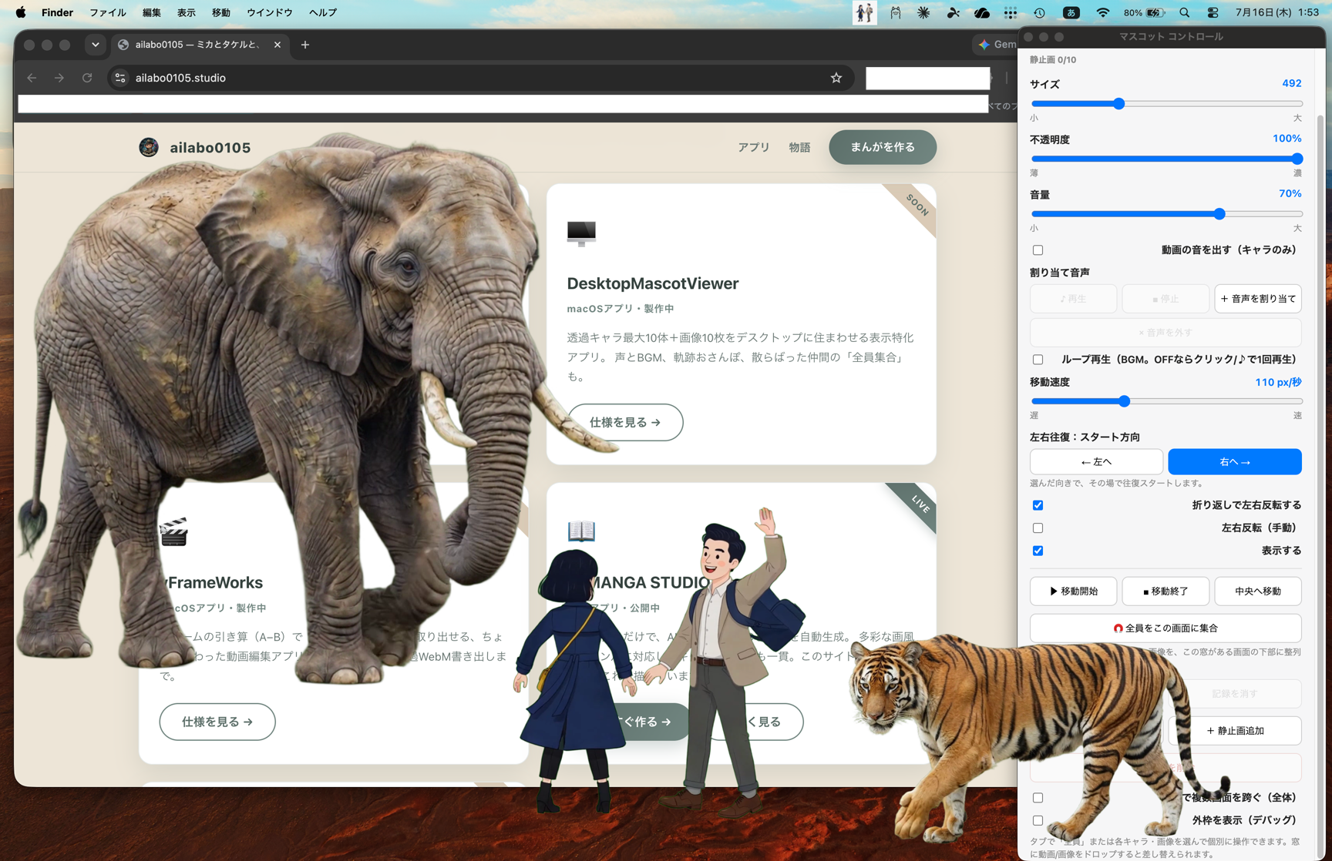This screenshot has height=861, width=1332.
Task: Close the ailabo0105 browser tab
Action: click(277, 45)
